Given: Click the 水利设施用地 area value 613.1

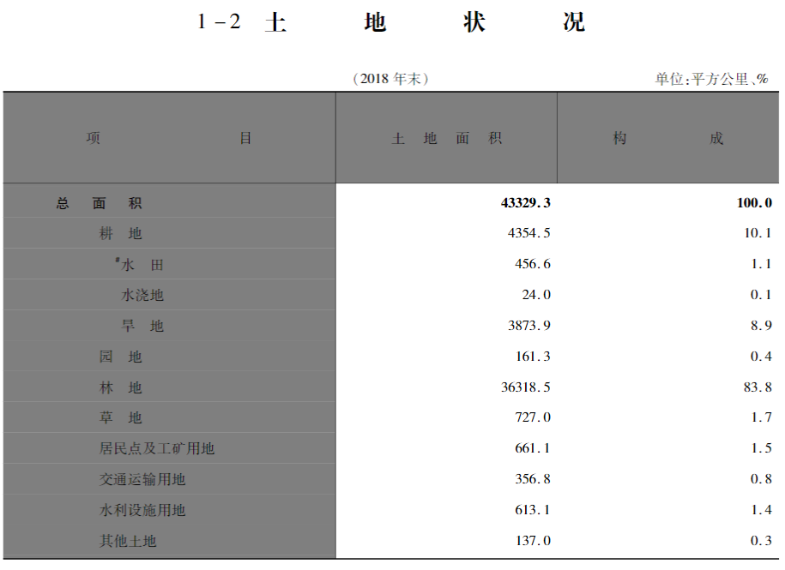Looking at the screenshot, I should point(532,510).
